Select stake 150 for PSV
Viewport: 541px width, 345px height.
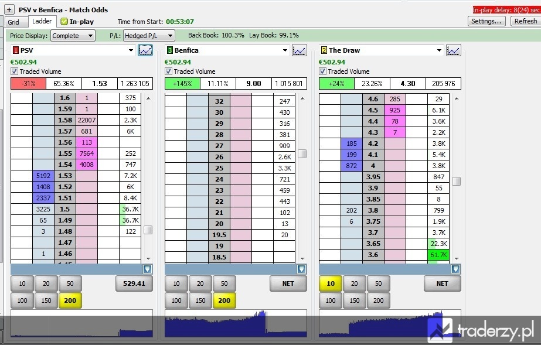46,300
